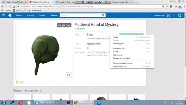Toggle the 2D view of the hood
The image size is (186, 105).
[69, 75]
